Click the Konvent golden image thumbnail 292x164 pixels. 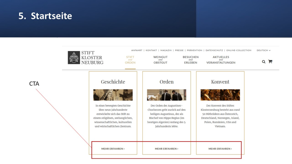pyautogui.click(x=220, y=95)
